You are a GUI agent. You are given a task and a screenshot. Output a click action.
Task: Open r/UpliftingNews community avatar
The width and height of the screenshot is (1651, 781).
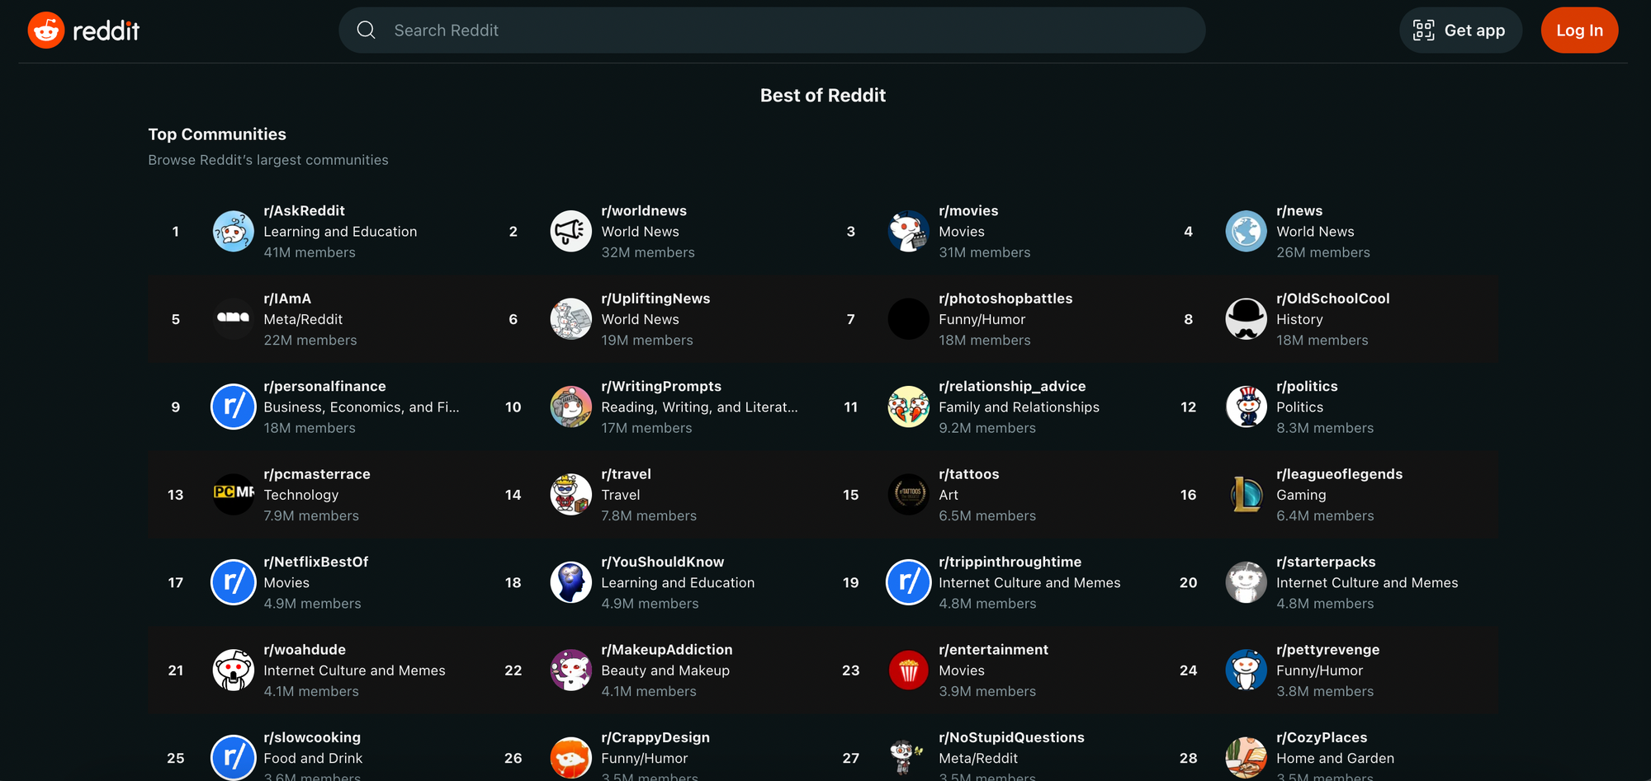pos(571,319)
